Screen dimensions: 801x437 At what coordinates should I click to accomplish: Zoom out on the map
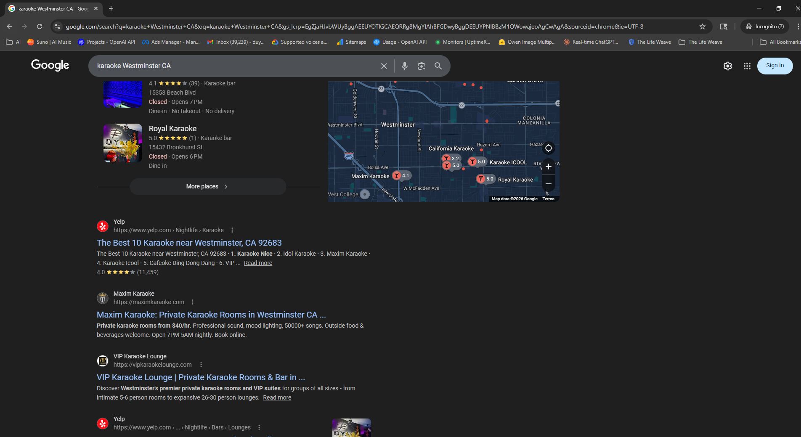[548, 184]
